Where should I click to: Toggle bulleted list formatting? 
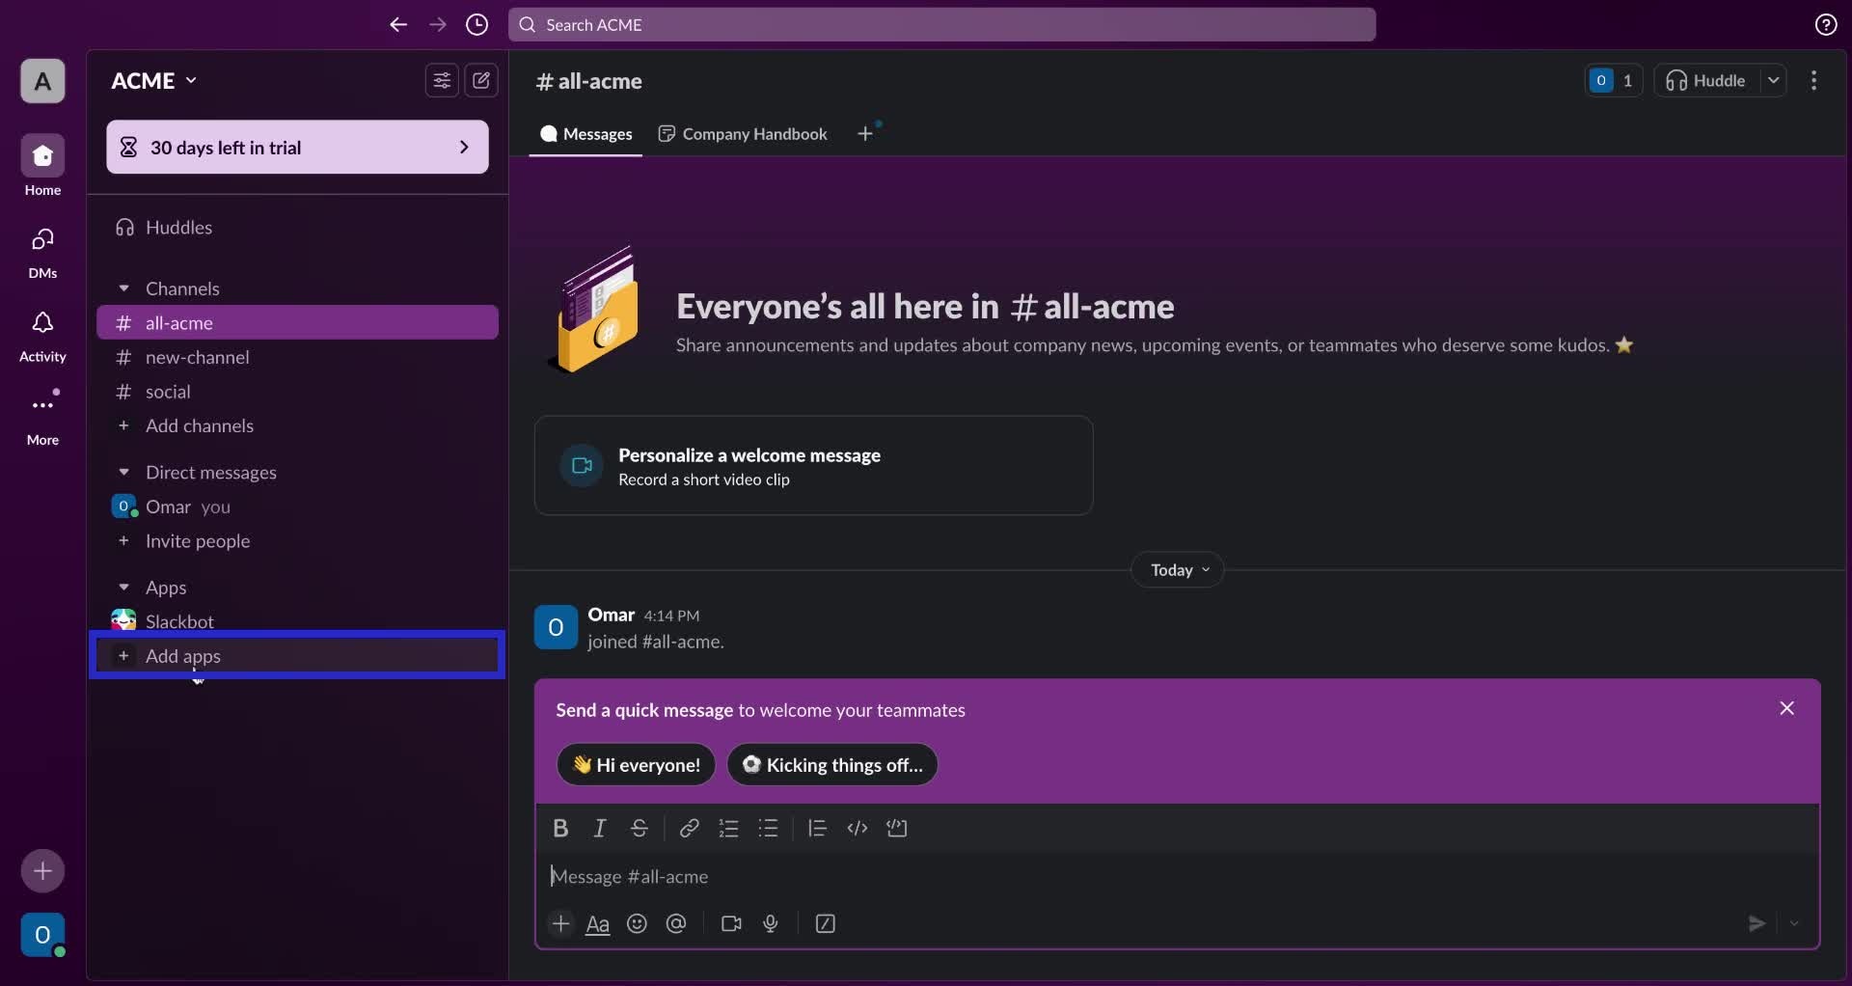769,828
